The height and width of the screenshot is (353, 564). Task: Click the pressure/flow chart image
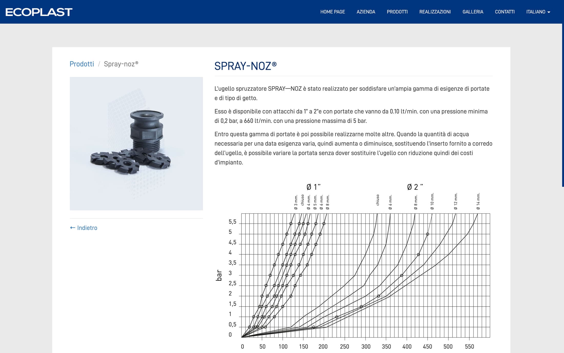(x=353, y=267)
